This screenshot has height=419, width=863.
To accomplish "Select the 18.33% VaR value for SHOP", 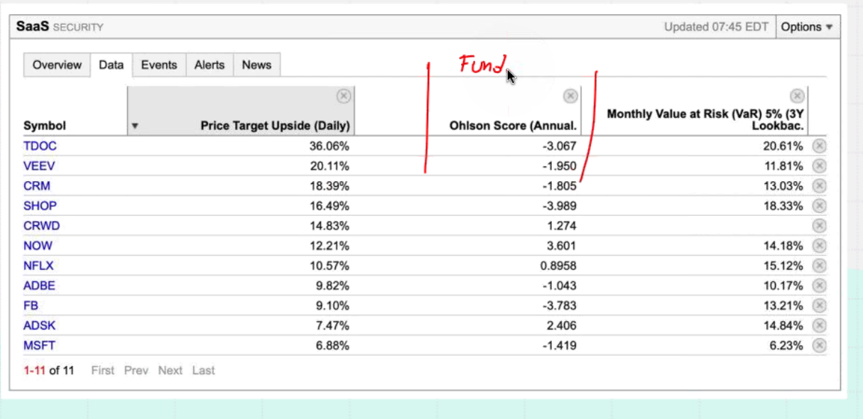I will pyautogui.click(x=785, y=205).
